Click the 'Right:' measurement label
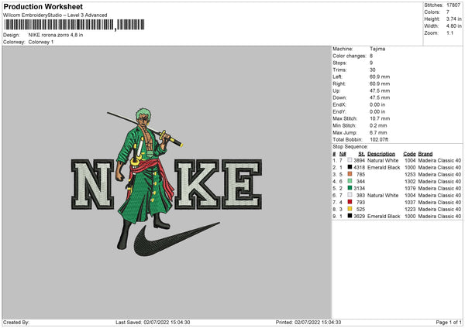 [x=339, y=84]
